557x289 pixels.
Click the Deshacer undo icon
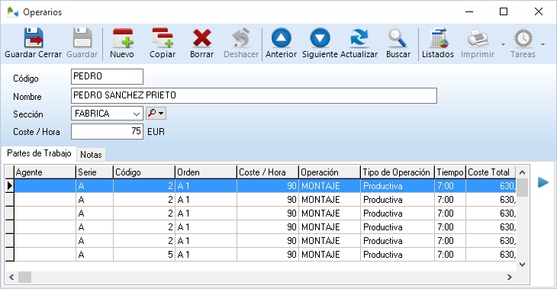coord(241,38)
